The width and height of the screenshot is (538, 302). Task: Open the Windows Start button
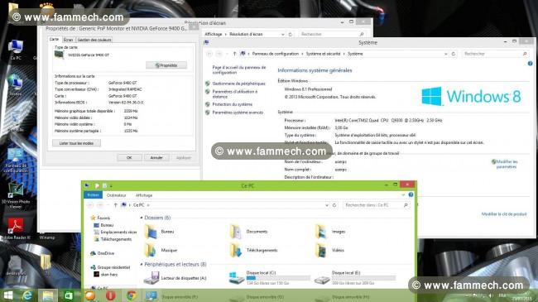point(7,295)
